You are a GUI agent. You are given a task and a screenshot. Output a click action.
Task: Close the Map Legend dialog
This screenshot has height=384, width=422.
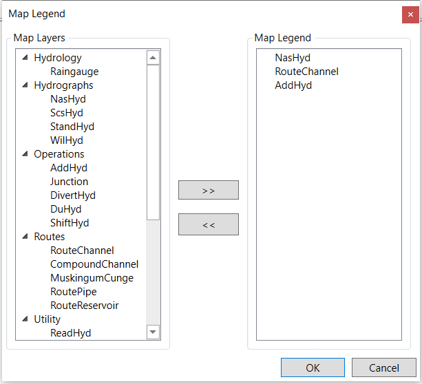[x=410, y=14]
